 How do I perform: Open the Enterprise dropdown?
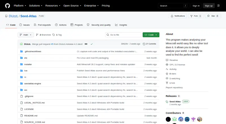(91, 6)
